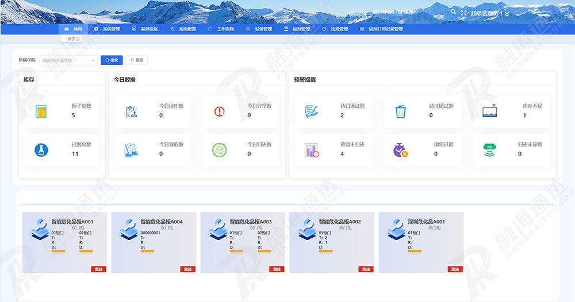Click the 即将过期 label
Screen dimensions: 575x302
444,145
